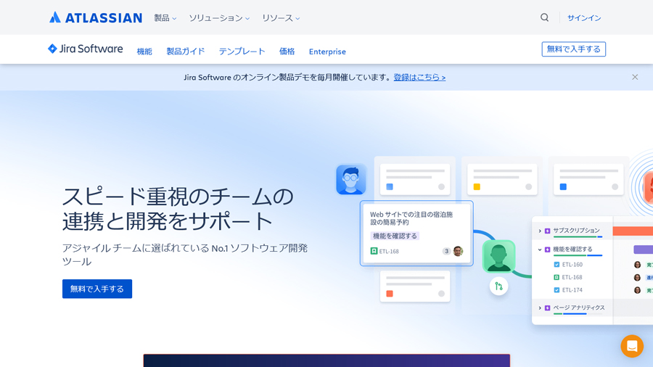Follow the 登録はこちら link

[419, 77]
